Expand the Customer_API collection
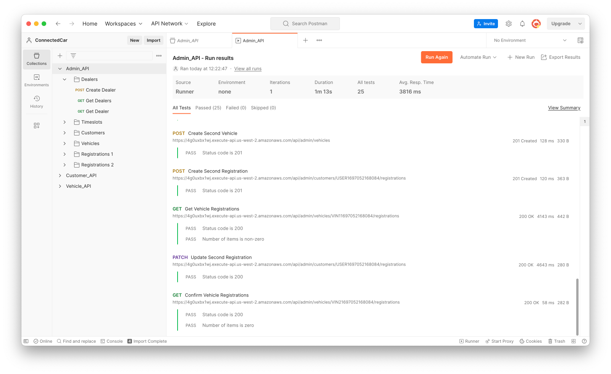This screenshot has width=611, height=374. point(60,176)
